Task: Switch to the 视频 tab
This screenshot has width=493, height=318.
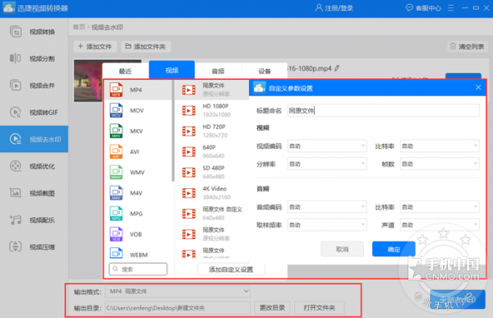Action: pyautogui.click(x=172, y=70)
